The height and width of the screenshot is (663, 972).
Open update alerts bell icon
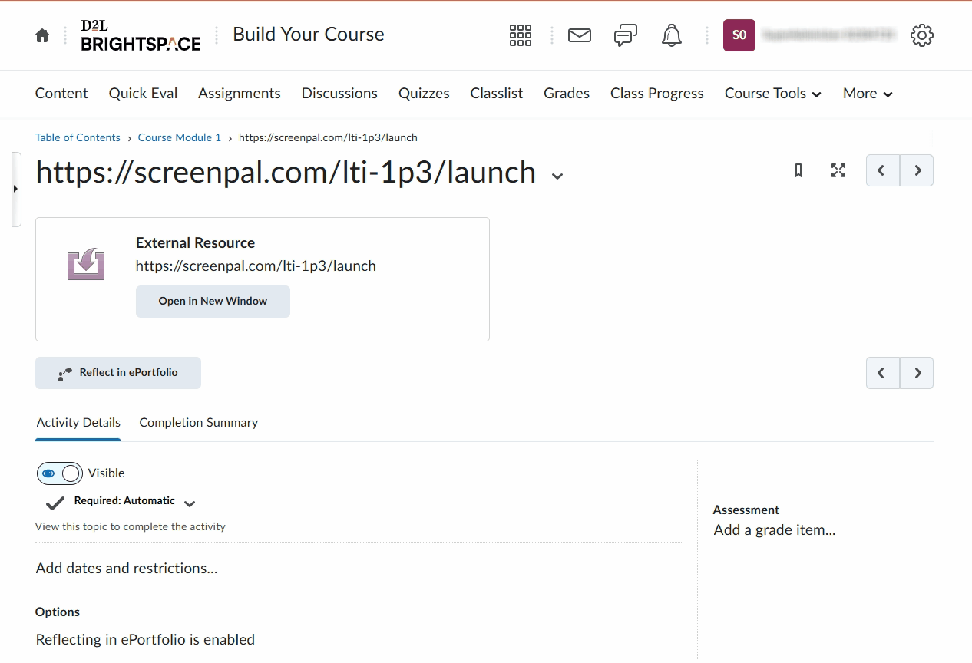pyautogui.click(x=672, y=35)
